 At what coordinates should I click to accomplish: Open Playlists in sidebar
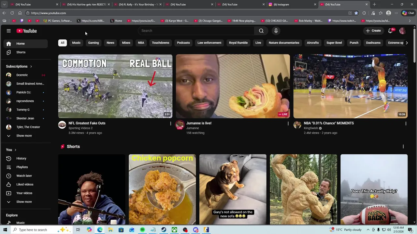point(25,167)
